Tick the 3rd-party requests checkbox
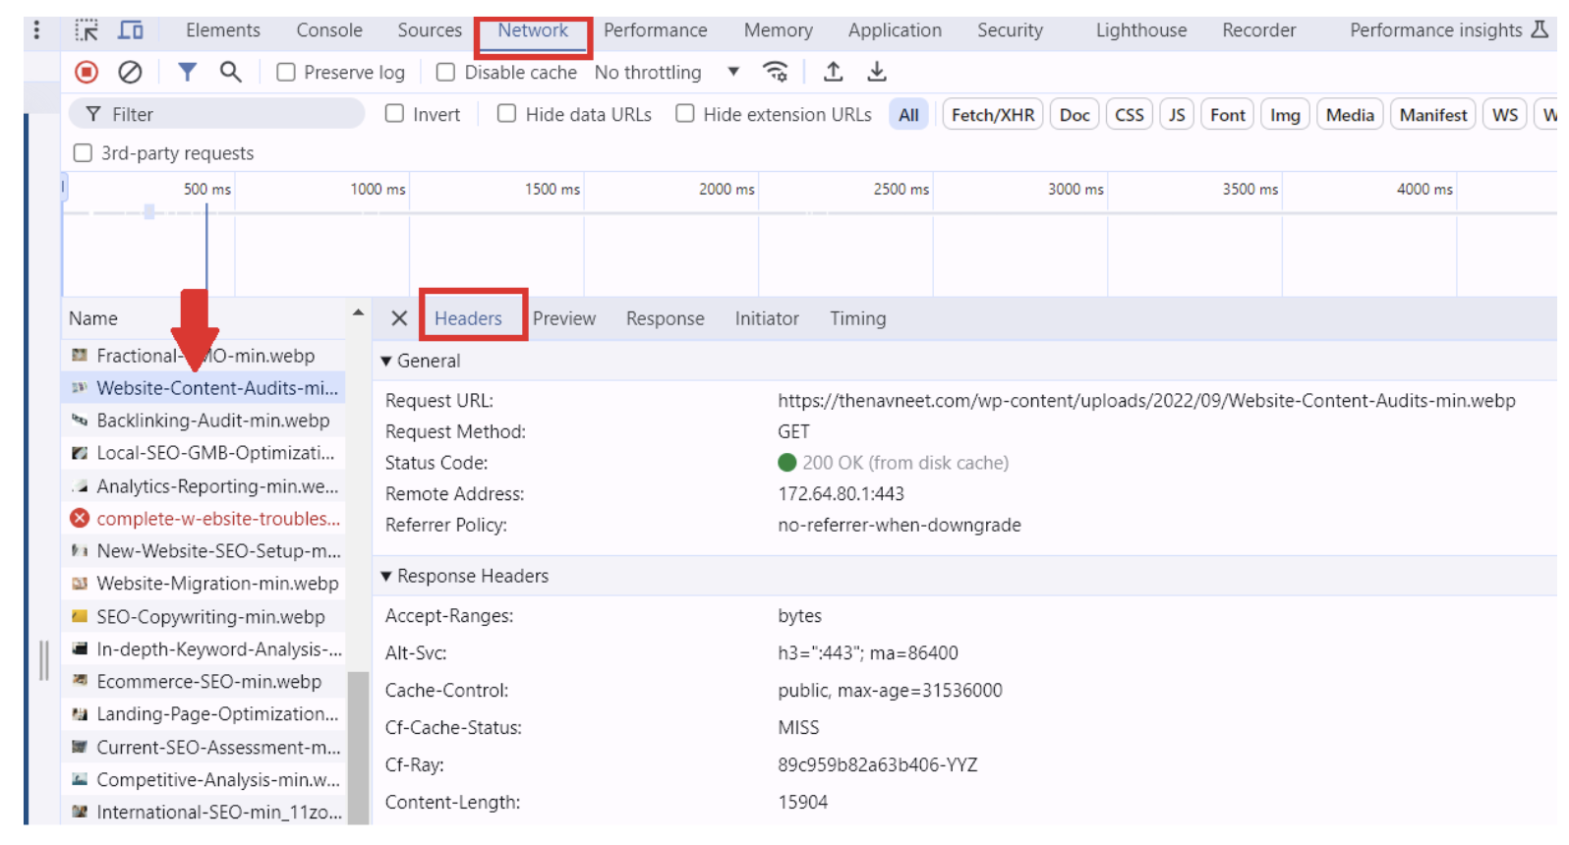Viewport: 1569px width, 845px height. click(x=84, y=153)
